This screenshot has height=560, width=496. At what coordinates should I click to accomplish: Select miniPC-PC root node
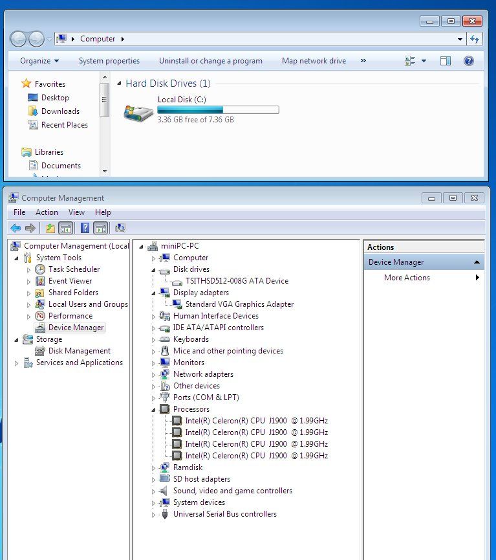point(180,246)
